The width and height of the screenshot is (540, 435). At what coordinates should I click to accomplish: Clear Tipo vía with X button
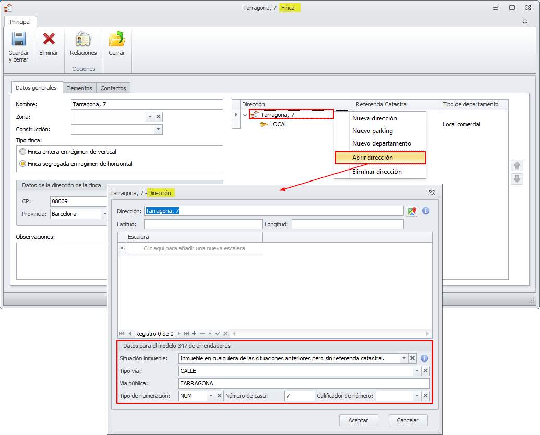425,371
